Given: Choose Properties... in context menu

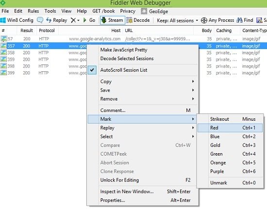Looking at the screenshot, I should pos(143,200).
